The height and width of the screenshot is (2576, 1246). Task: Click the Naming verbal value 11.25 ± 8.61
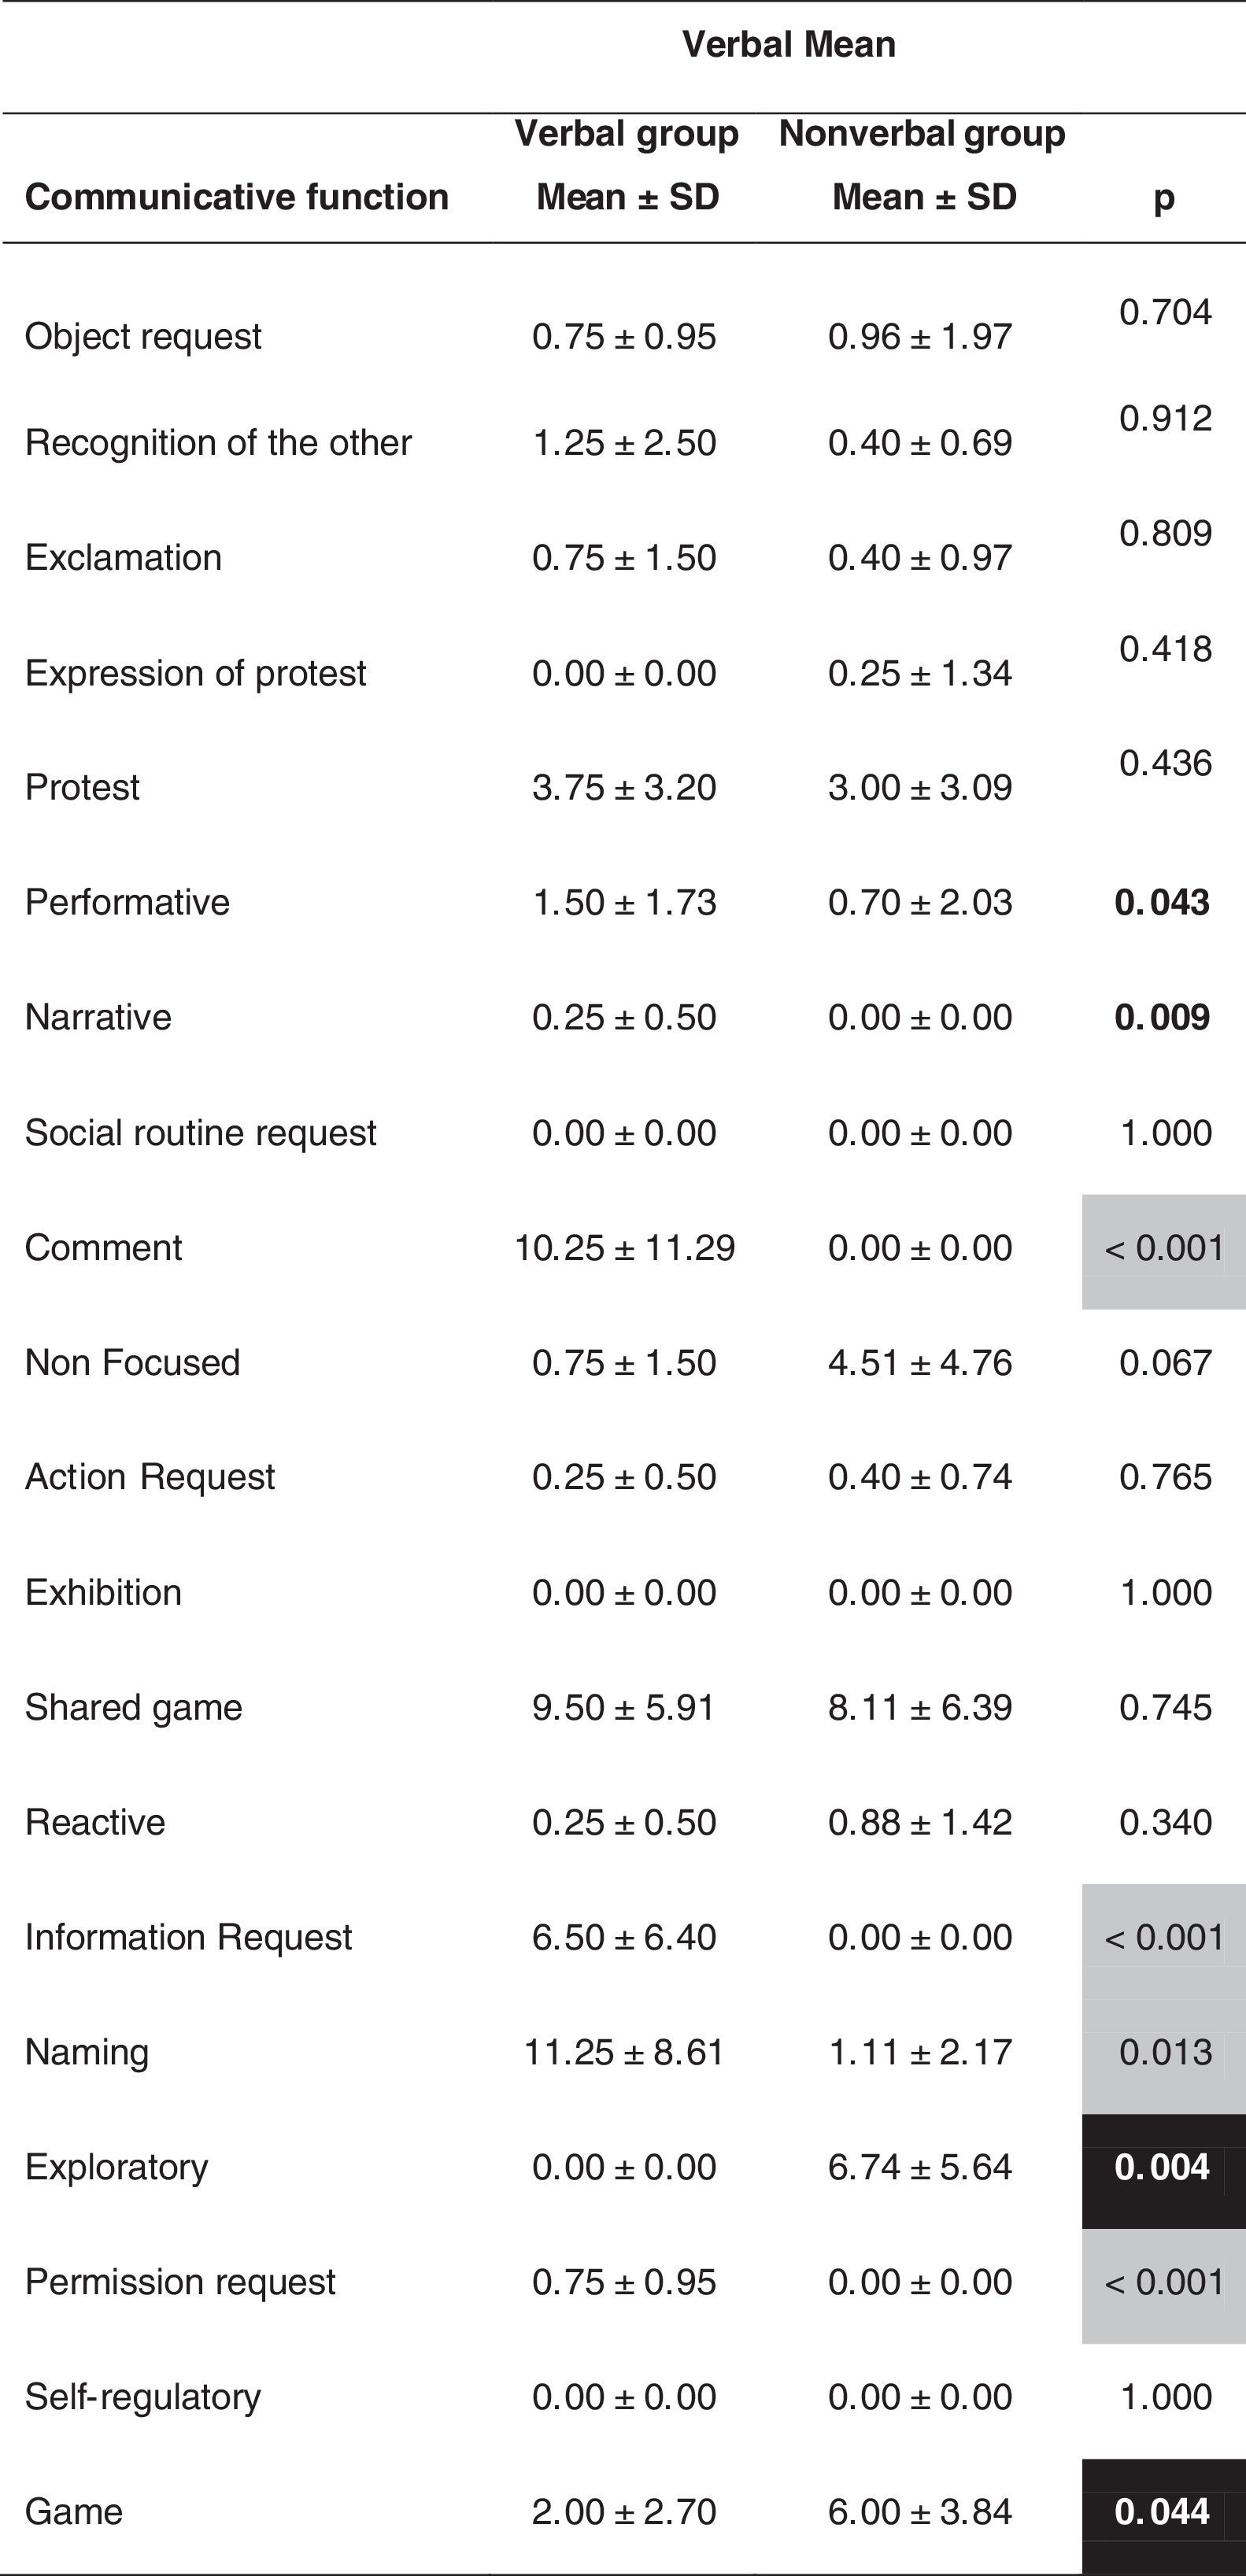pos(624,2052)
